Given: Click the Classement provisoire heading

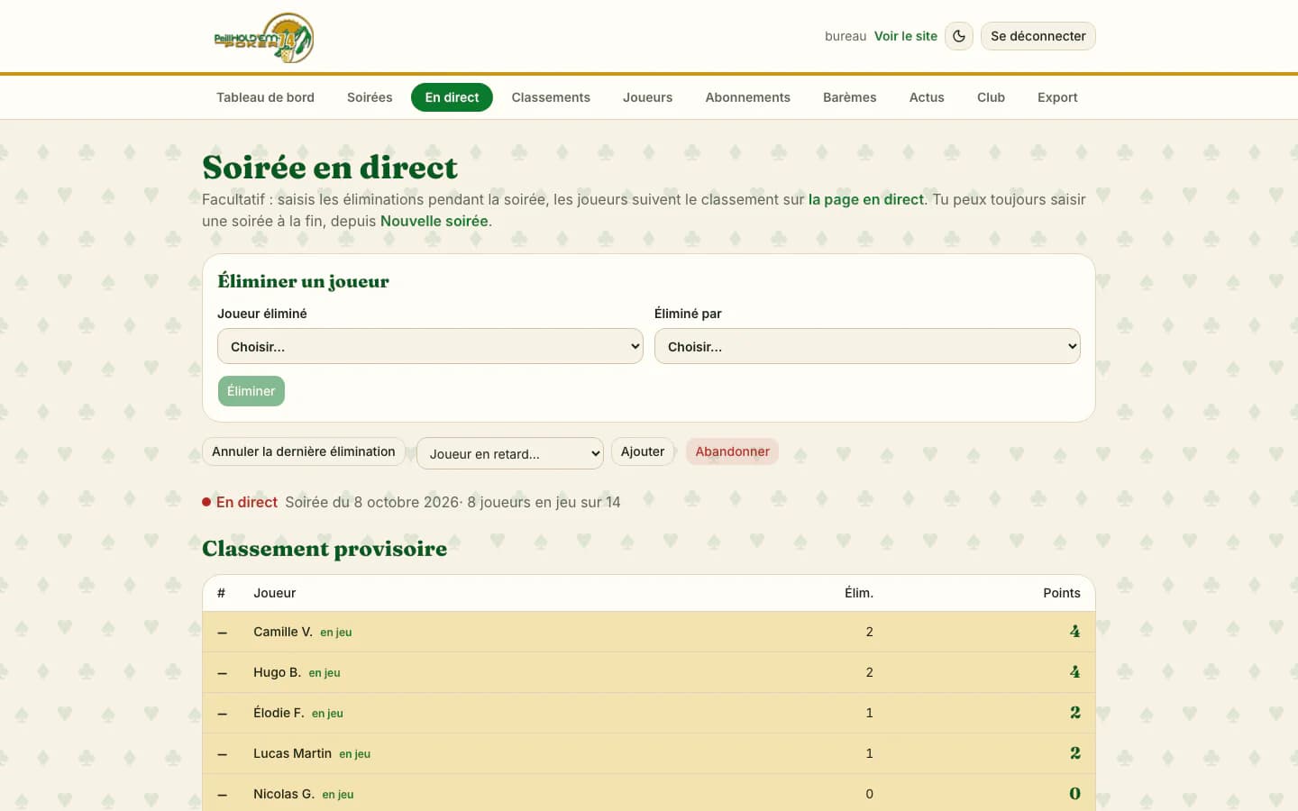Looking at the screenshot, I should point(324,549).
